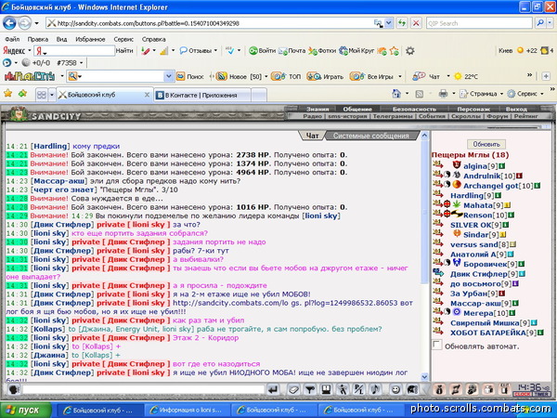Image resolution: width=557 pixels, height=418 pixels.
Task: Click the Яндекс Найти button
Action: pos(124,51)
